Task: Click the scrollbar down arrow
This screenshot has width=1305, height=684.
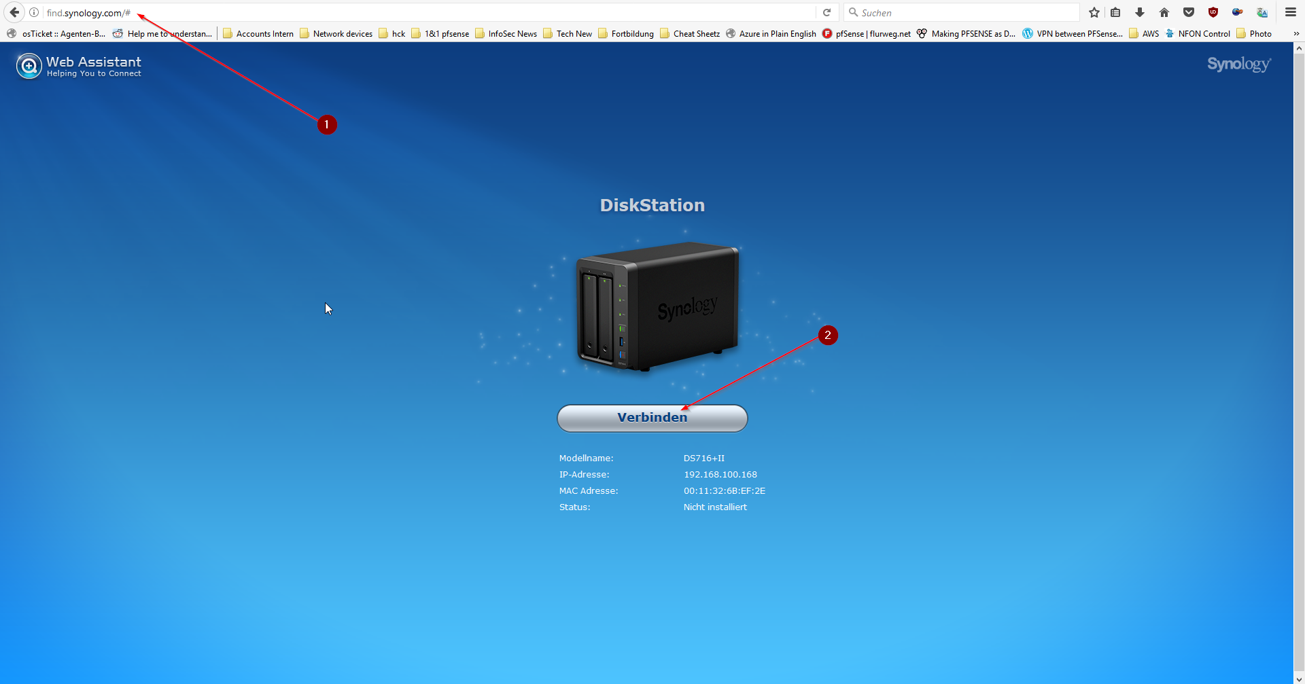Action: (1299, 679)
